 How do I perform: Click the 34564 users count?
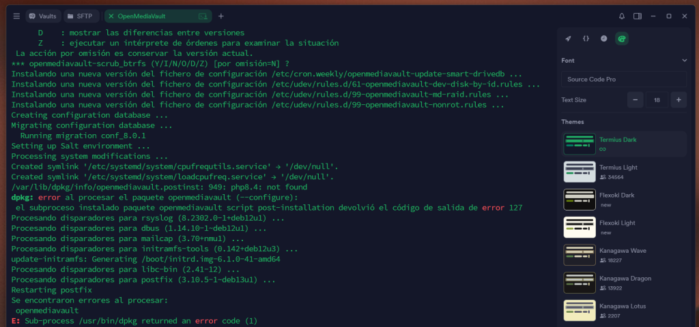tap(615, 177)
